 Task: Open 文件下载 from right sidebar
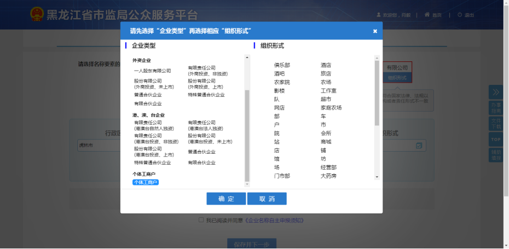pos(496,123)
